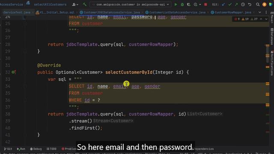Click the weak warnings count 27 indicator
Screen dimensions: 274x154
(254, 19)
